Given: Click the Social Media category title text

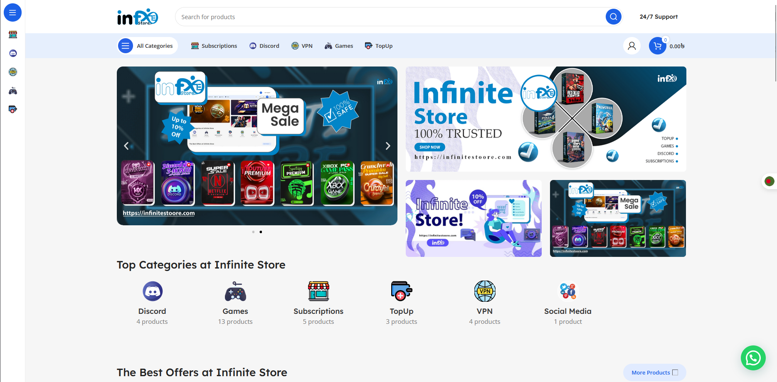Looking at the screenshot, I should (568, 311).
